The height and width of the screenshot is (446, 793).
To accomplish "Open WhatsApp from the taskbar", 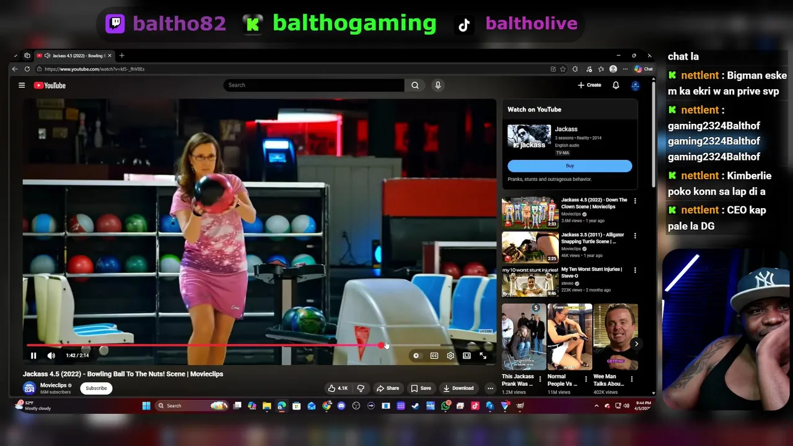I will click(445, 406).
